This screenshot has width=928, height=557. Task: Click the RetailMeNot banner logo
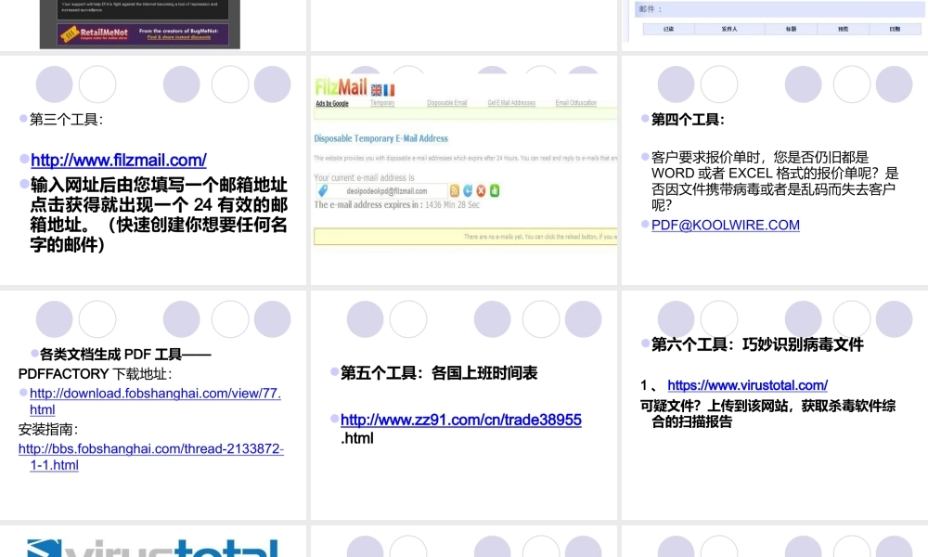pyautogui.click(x=96, y=33)
